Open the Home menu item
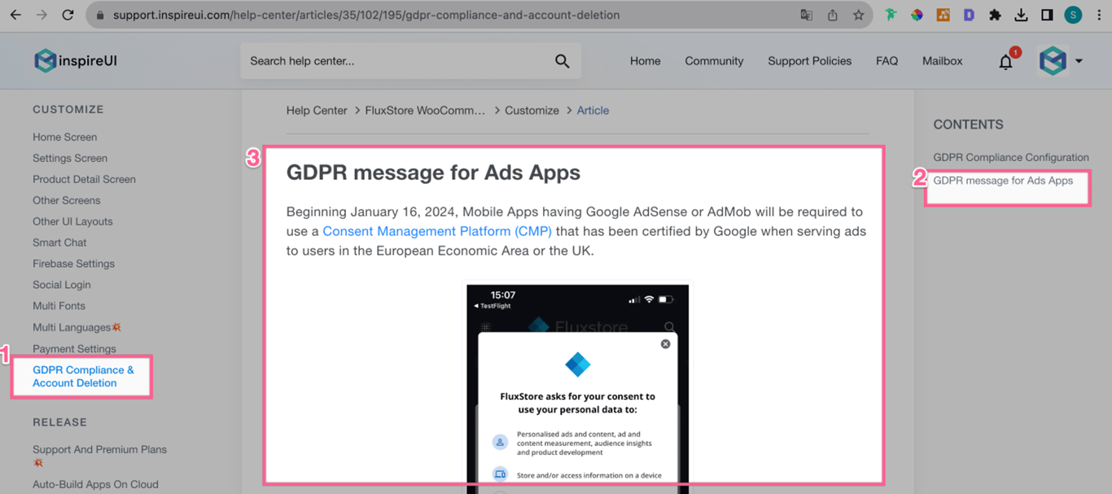The height and width of the screenshot is (494, 1112). 645,61
